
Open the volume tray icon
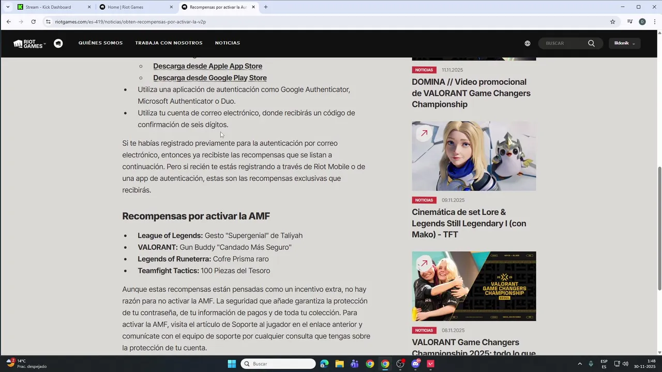click(x=625, y=364)
